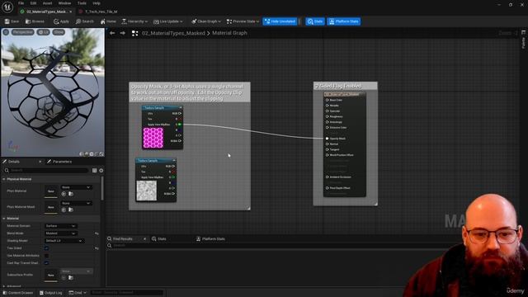The image size is (528, 297).
Task: Close the Details panel tab
Action: (x=40, y=162)
